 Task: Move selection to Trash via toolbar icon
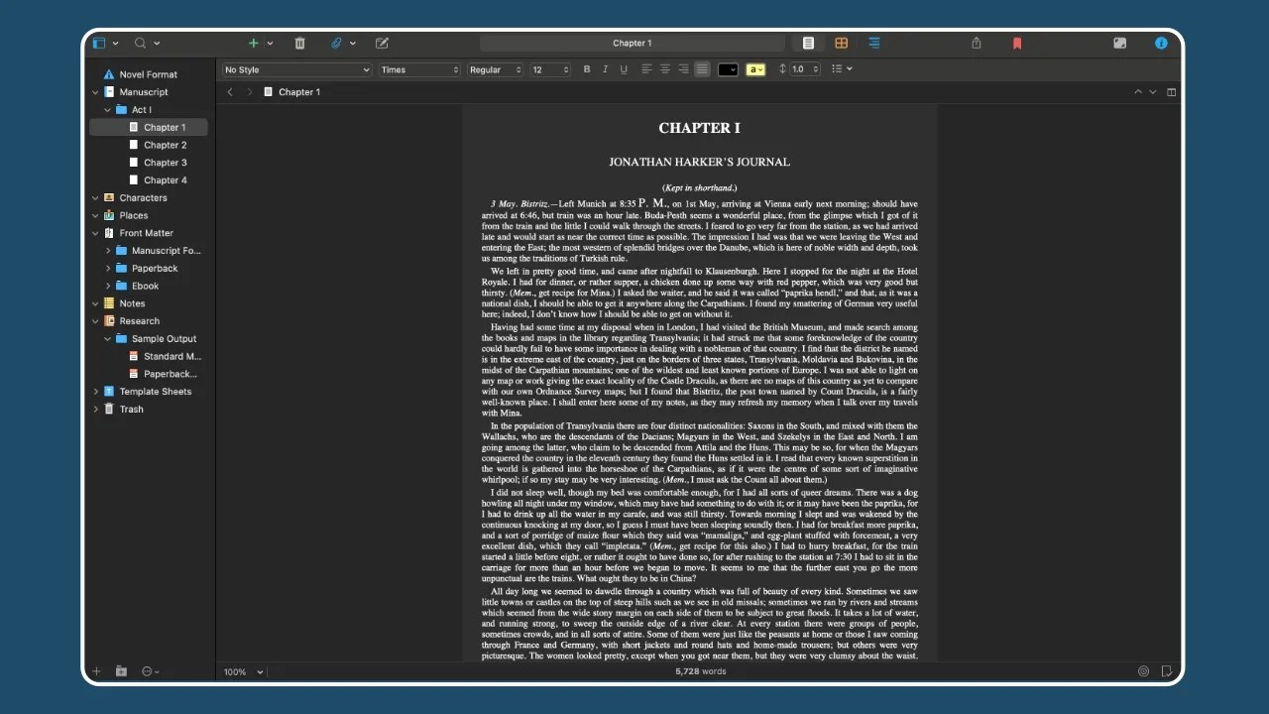click(x=299, y=43)
